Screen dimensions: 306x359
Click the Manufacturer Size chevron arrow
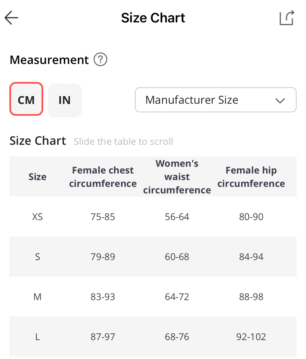coord(280,100)
